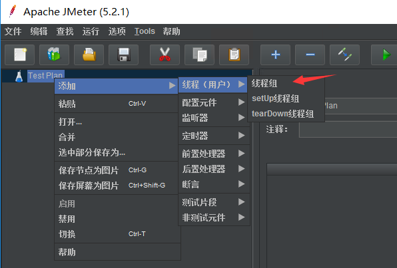The image size is (397, 268).
Task: Select 合并 in the context menu
Action: 116,137
